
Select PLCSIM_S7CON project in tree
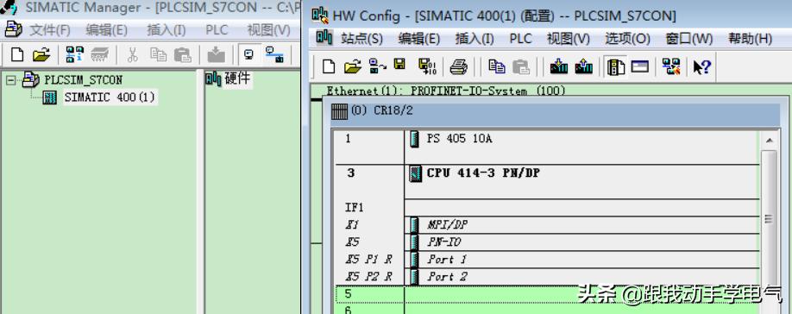(84, 79)
